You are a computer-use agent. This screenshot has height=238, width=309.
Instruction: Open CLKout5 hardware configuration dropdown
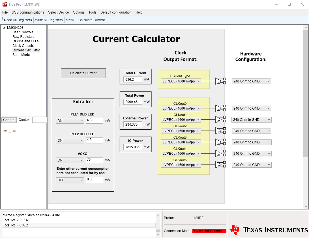click(x=252, y=165)
